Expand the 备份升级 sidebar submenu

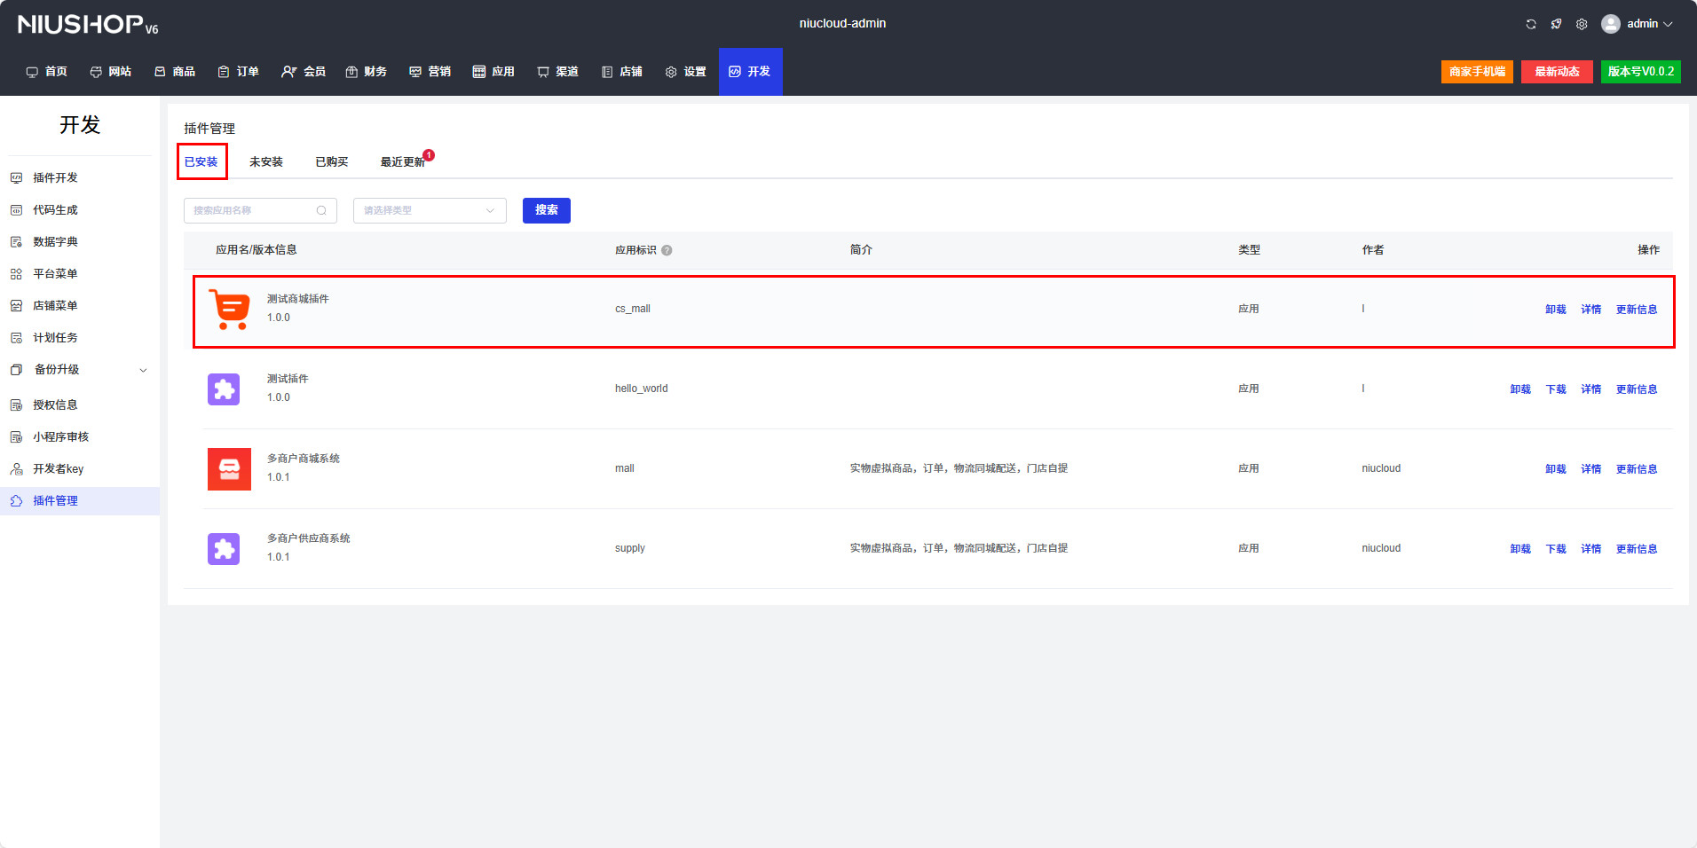pyautogui.click(x=143, y=370)
